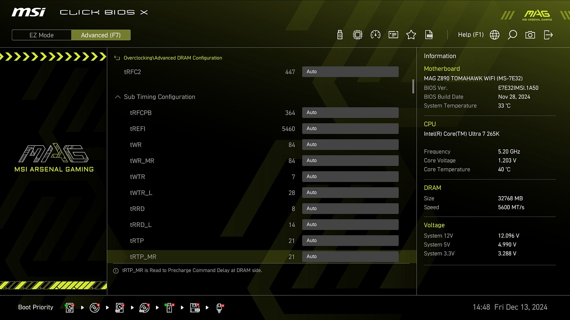Click the tRRD_L Auto input field
Image resolution: width=570 pixels, height=320 pixels.
pos(350,225)
